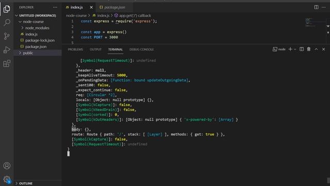Click '[Circular *2]' in terminal output
The height and width of the screenshot is (186, 330).
(101, 95)
